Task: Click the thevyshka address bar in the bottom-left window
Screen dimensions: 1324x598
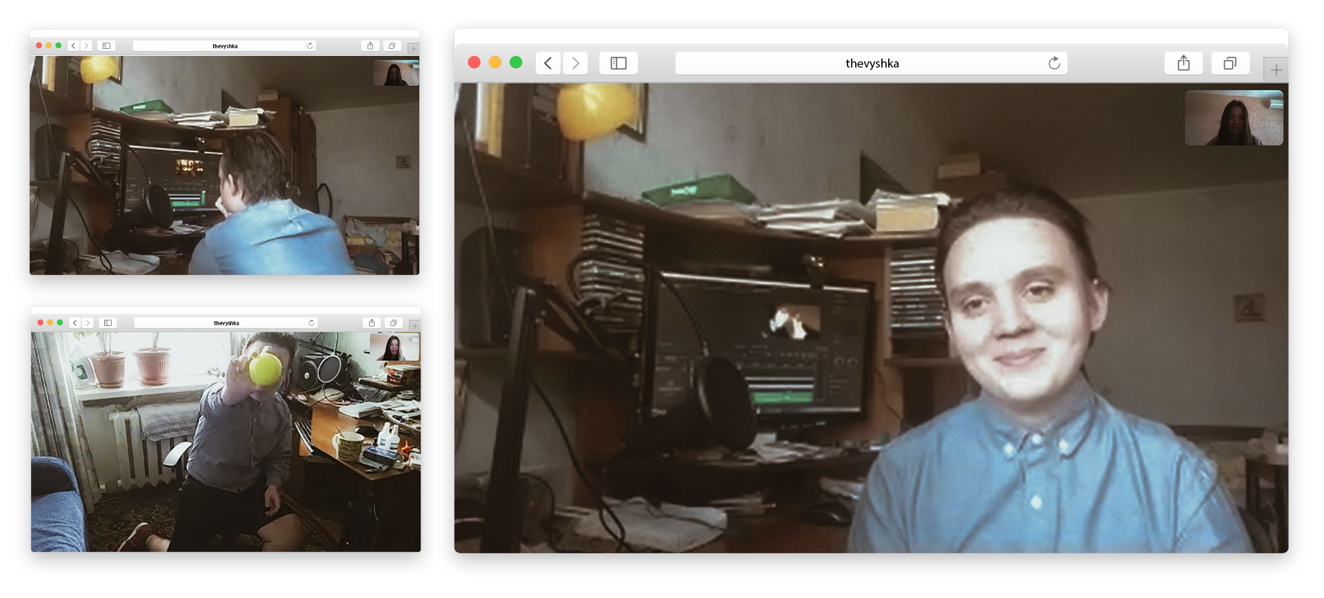Action: pos(225,323)
